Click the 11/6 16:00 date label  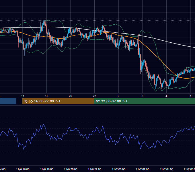tap(23, 169)
